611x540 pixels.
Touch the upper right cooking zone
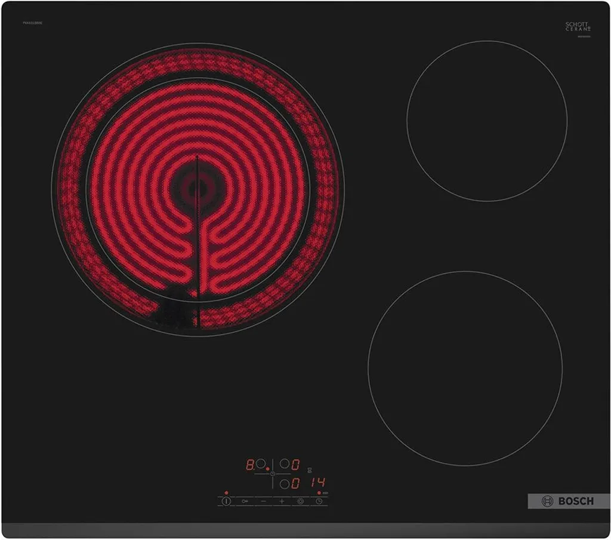[x=487, y=121]
